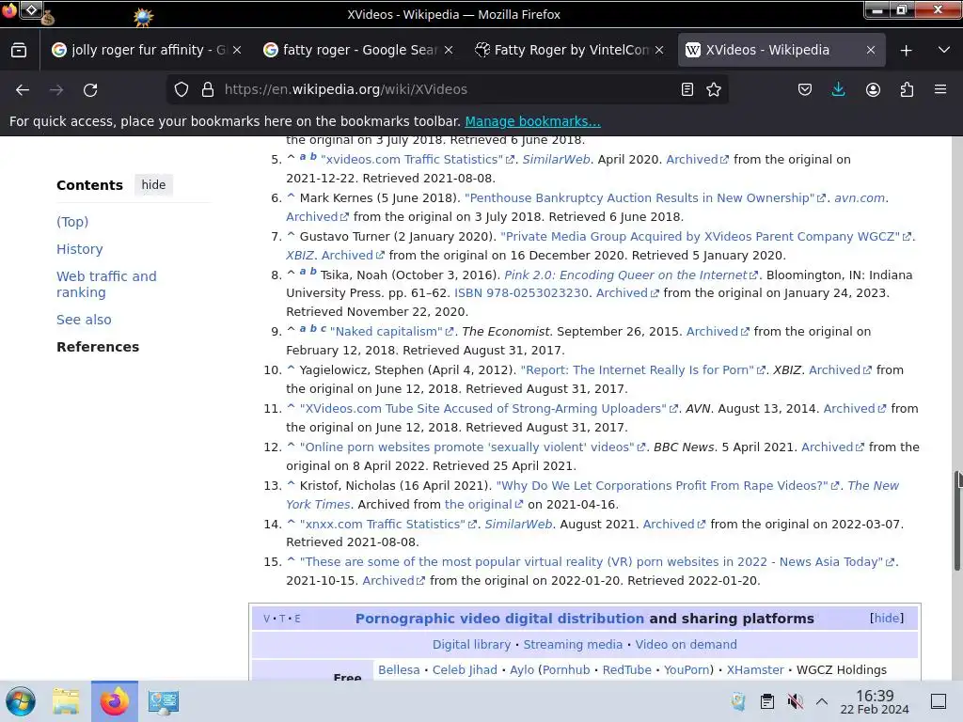The height and width of the screenshot is (722, 963).
Task: Jump to citation 'c' of reference 9
Action: pos(324,328)
